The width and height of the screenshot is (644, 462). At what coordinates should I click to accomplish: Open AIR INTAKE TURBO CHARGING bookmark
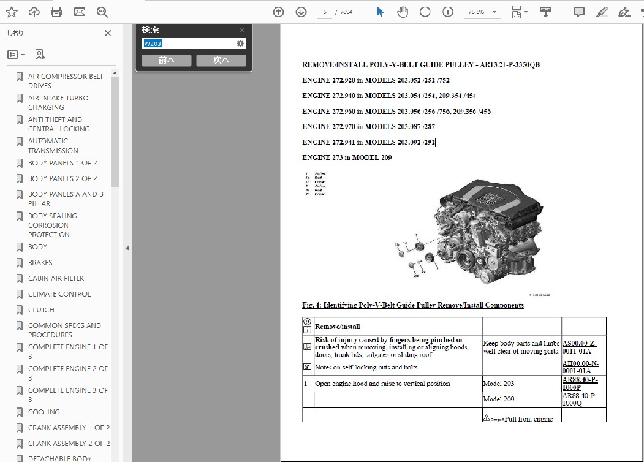click(58, 102)
